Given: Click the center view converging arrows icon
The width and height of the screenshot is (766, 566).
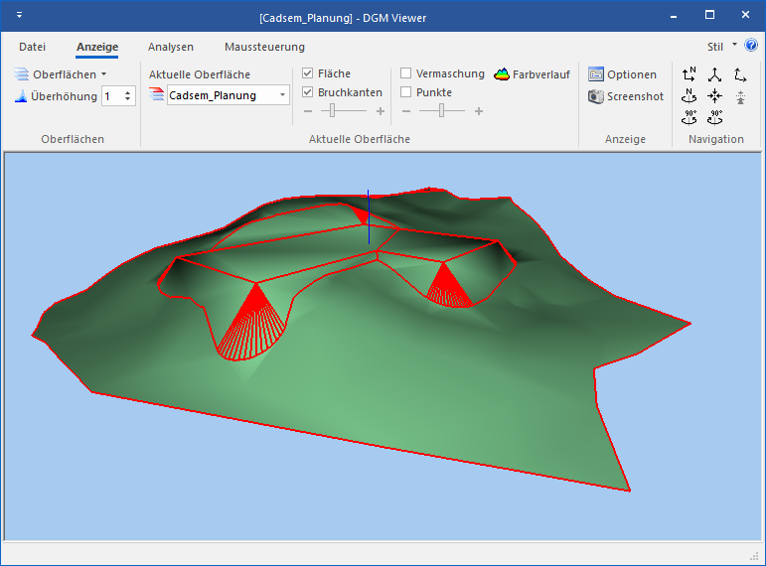Looking at the screenshot, I should point(714,96).
